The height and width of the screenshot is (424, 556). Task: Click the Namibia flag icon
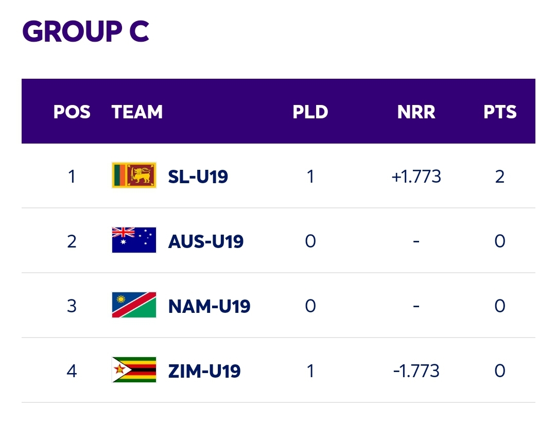(x=134, y=305)
